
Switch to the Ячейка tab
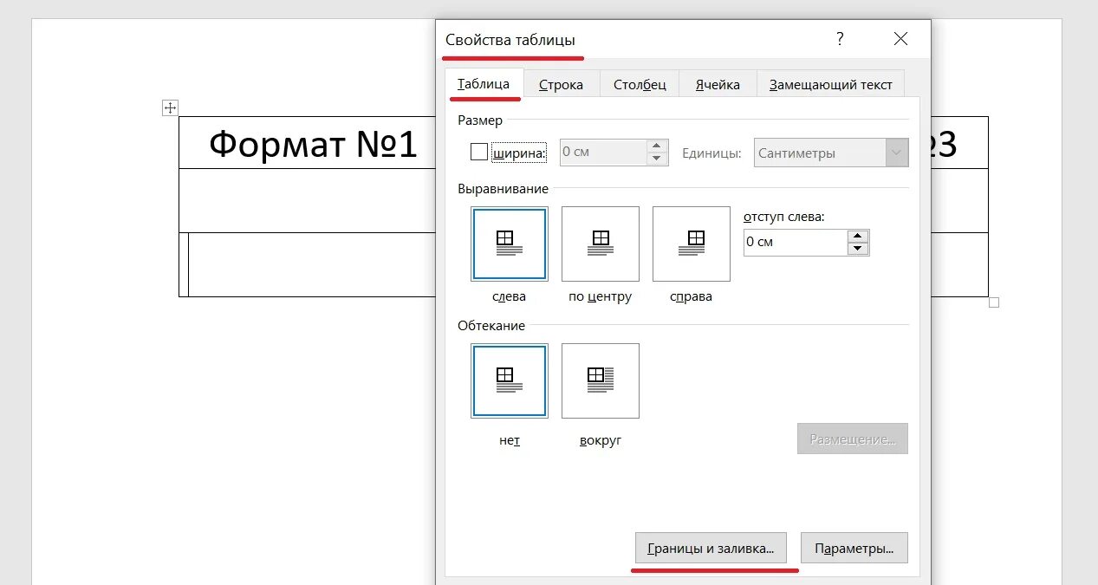[x=718, y=84]
